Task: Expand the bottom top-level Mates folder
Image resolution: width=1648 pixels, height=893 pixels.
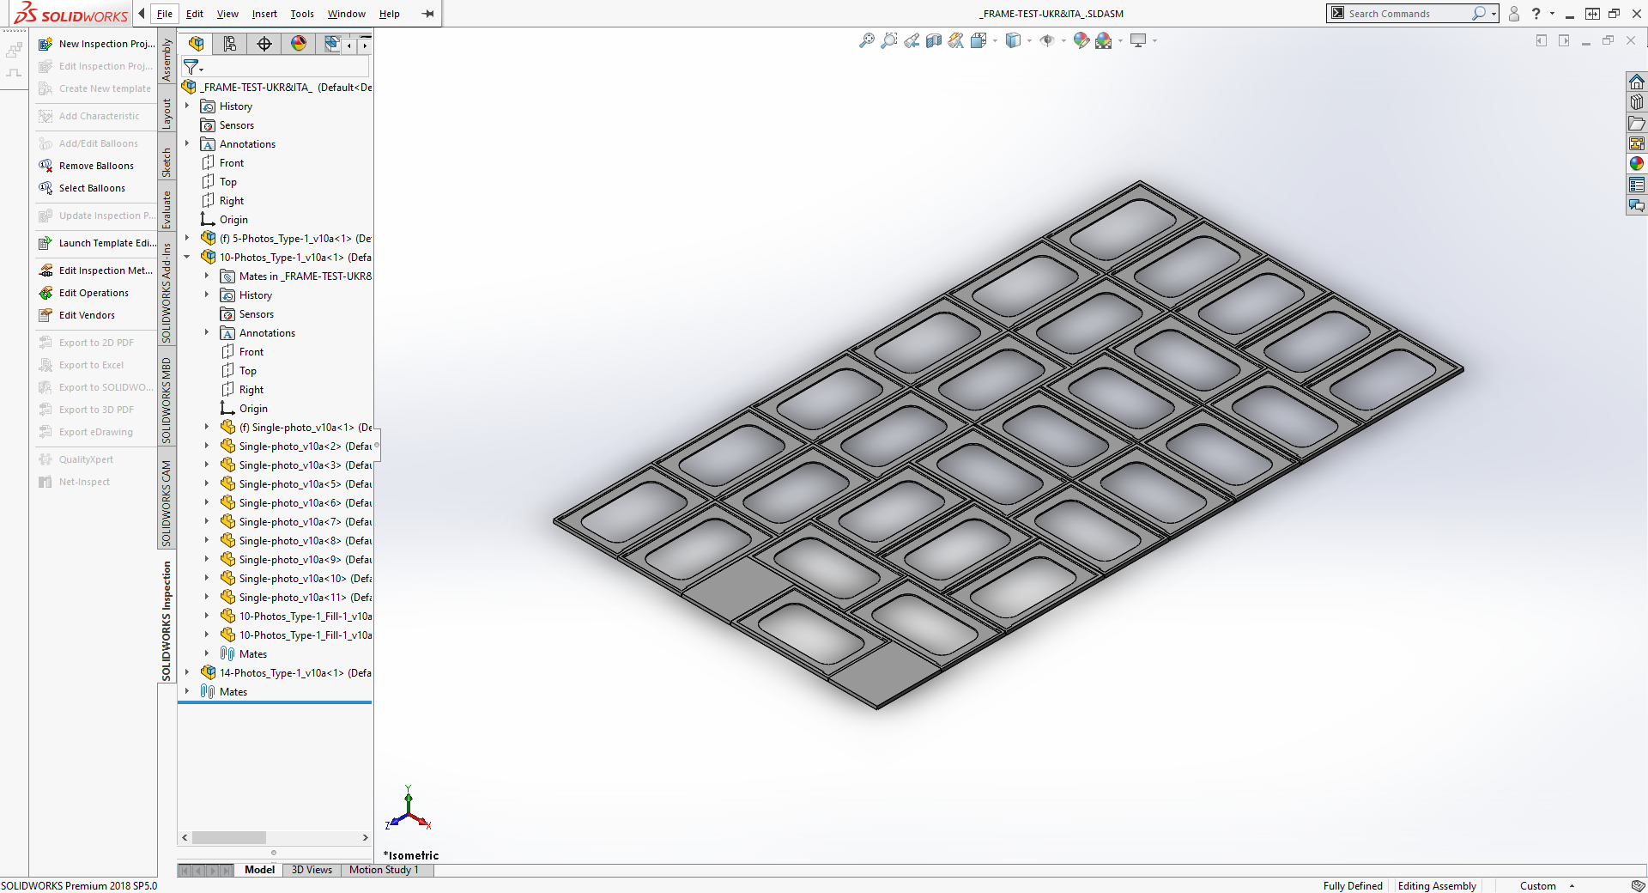Action: (x=187, y=691)
